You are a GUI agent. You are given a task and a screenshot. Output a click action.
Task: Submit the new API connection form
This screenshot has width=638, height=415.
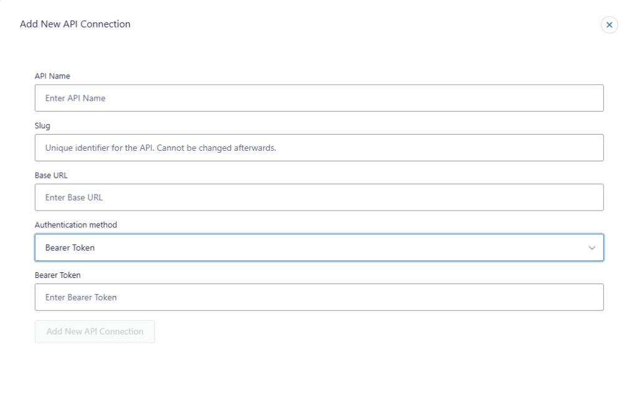tap(94, 332)
